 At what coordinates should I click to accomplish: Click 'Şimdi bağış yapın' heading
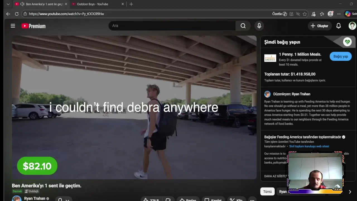(282, 42)
